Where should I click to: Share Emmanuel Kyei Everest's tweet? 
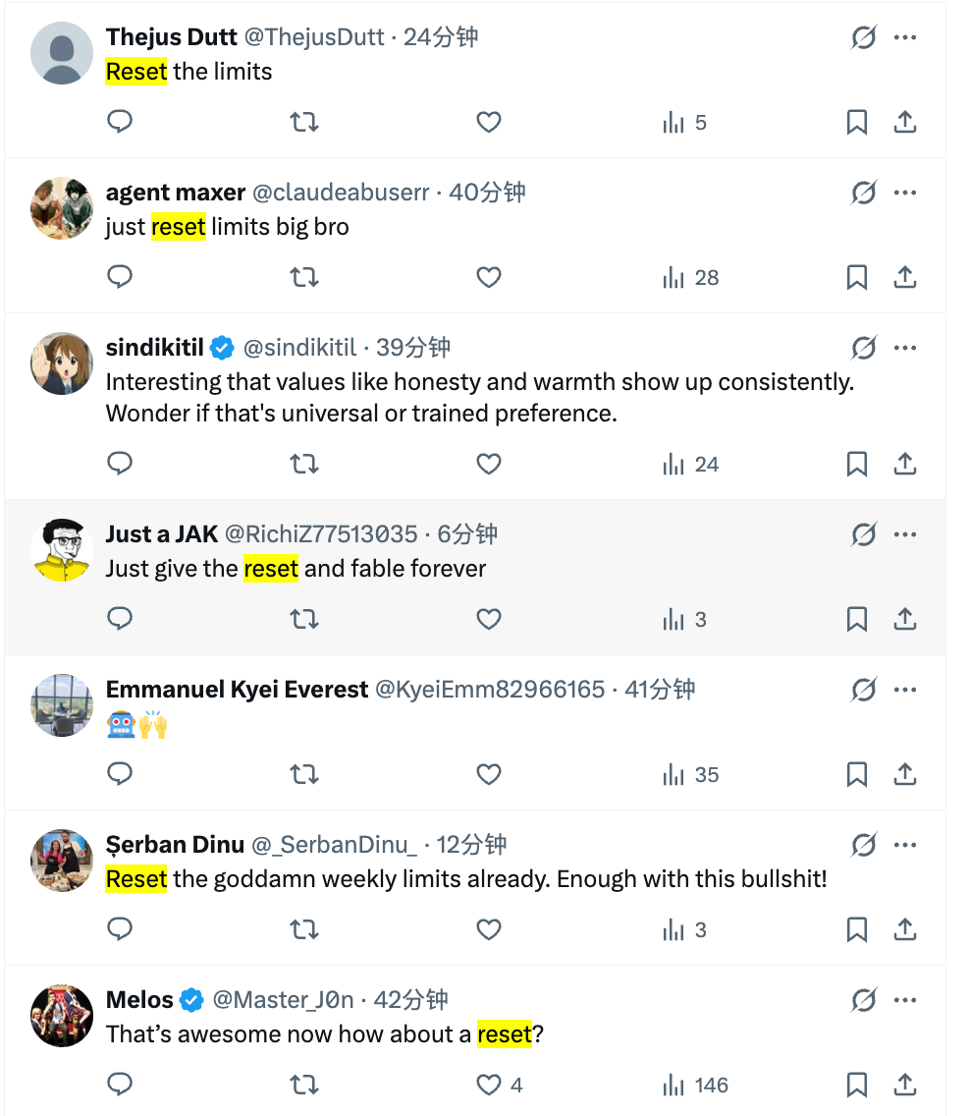(x=904, y=774)
